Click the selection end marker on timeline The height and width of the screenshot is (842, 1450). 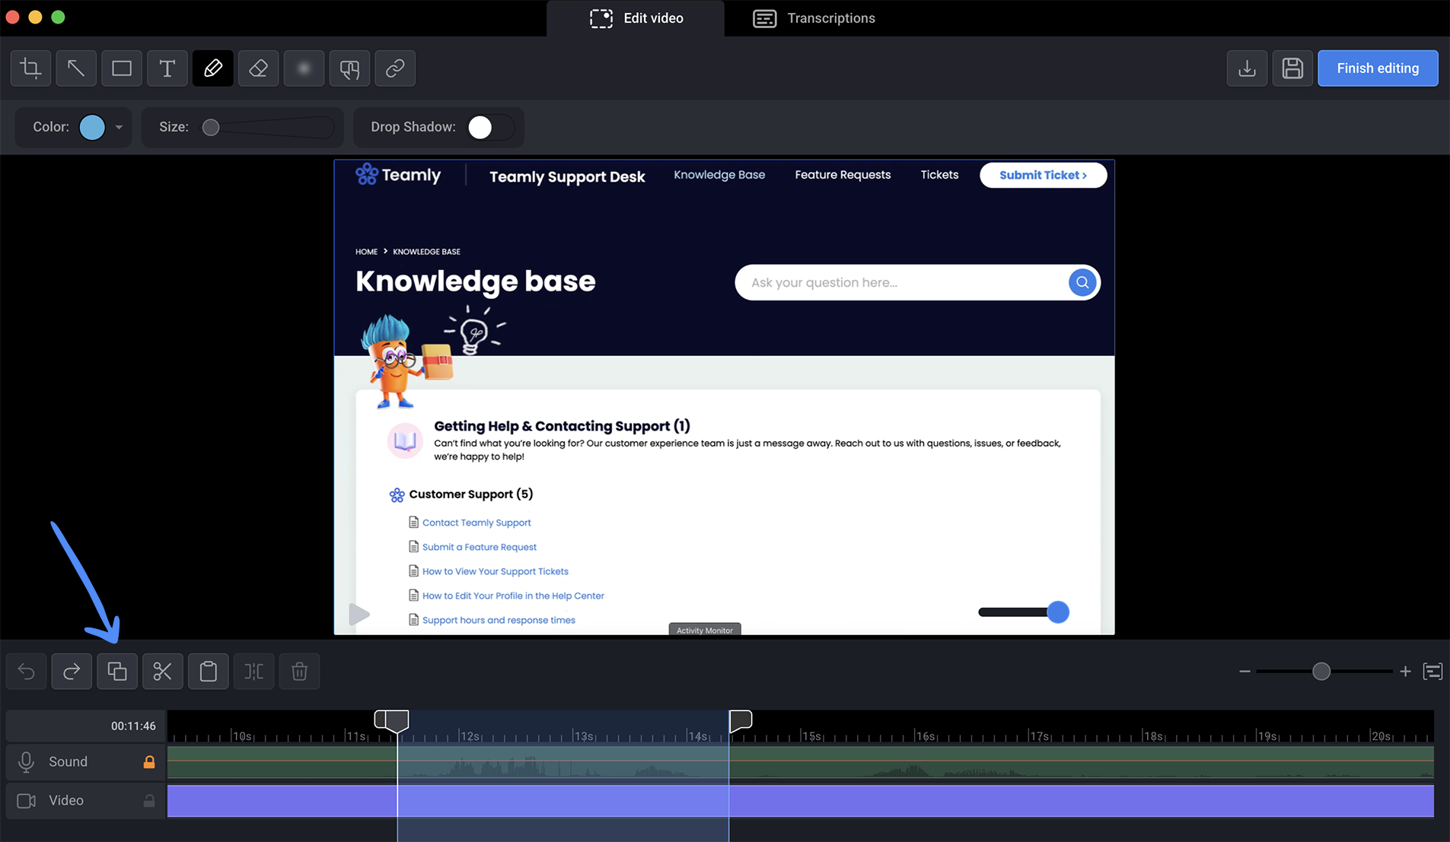click(x=740, y=721)
